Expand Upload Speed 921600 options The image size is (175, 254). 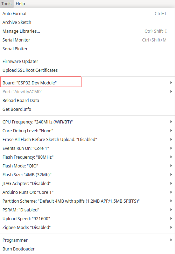tap(87, 218)
